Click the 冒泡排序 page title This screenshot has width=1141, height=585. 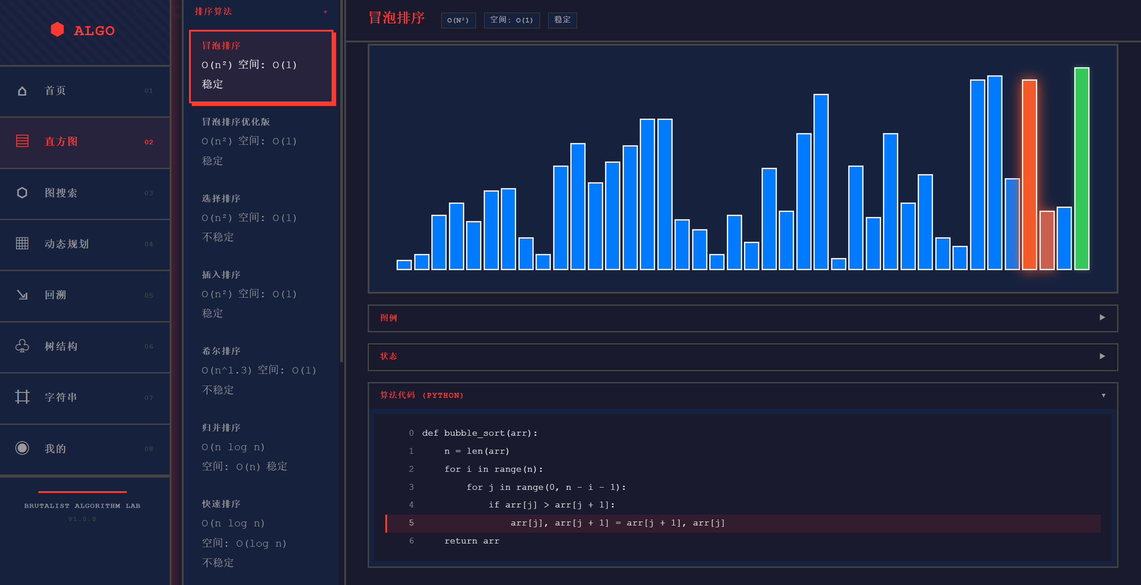396,18
